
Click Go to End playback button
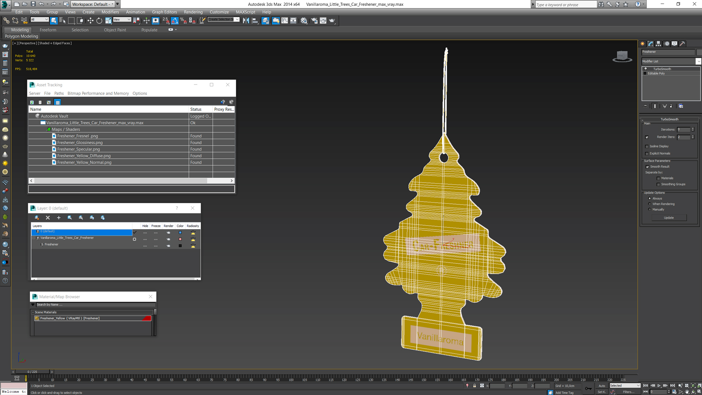[x=672, y=385]
